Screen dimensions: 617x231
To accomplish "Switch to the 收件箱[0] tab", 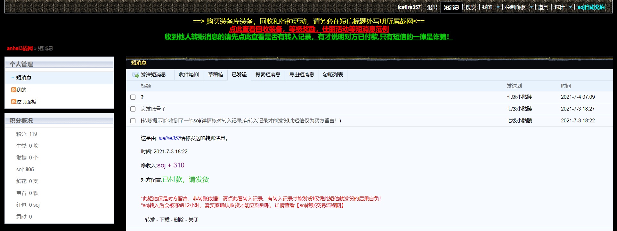I will tap(189, 75).
